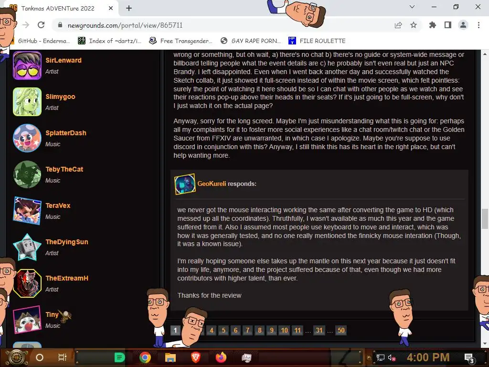Screen dimensions: 489x367
Task: Open Cortana circle icon on taskbar
Action: click(x=40, y=357)
